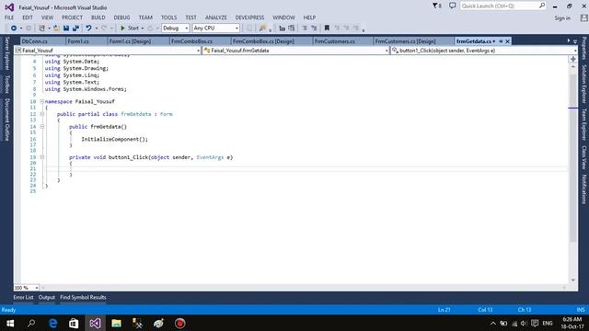Open the Document Outline side panel

pyautogui.click(x=6, y=120)
